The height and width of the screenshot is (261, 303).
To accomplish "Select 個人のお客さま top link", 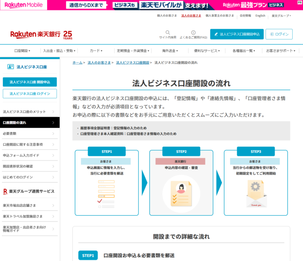I will (x=167, y=15).
